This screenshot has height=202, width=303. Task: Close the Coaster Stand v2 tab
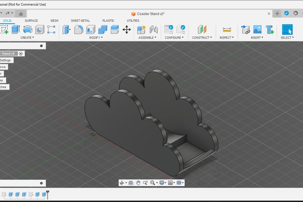tap(269, 14)
